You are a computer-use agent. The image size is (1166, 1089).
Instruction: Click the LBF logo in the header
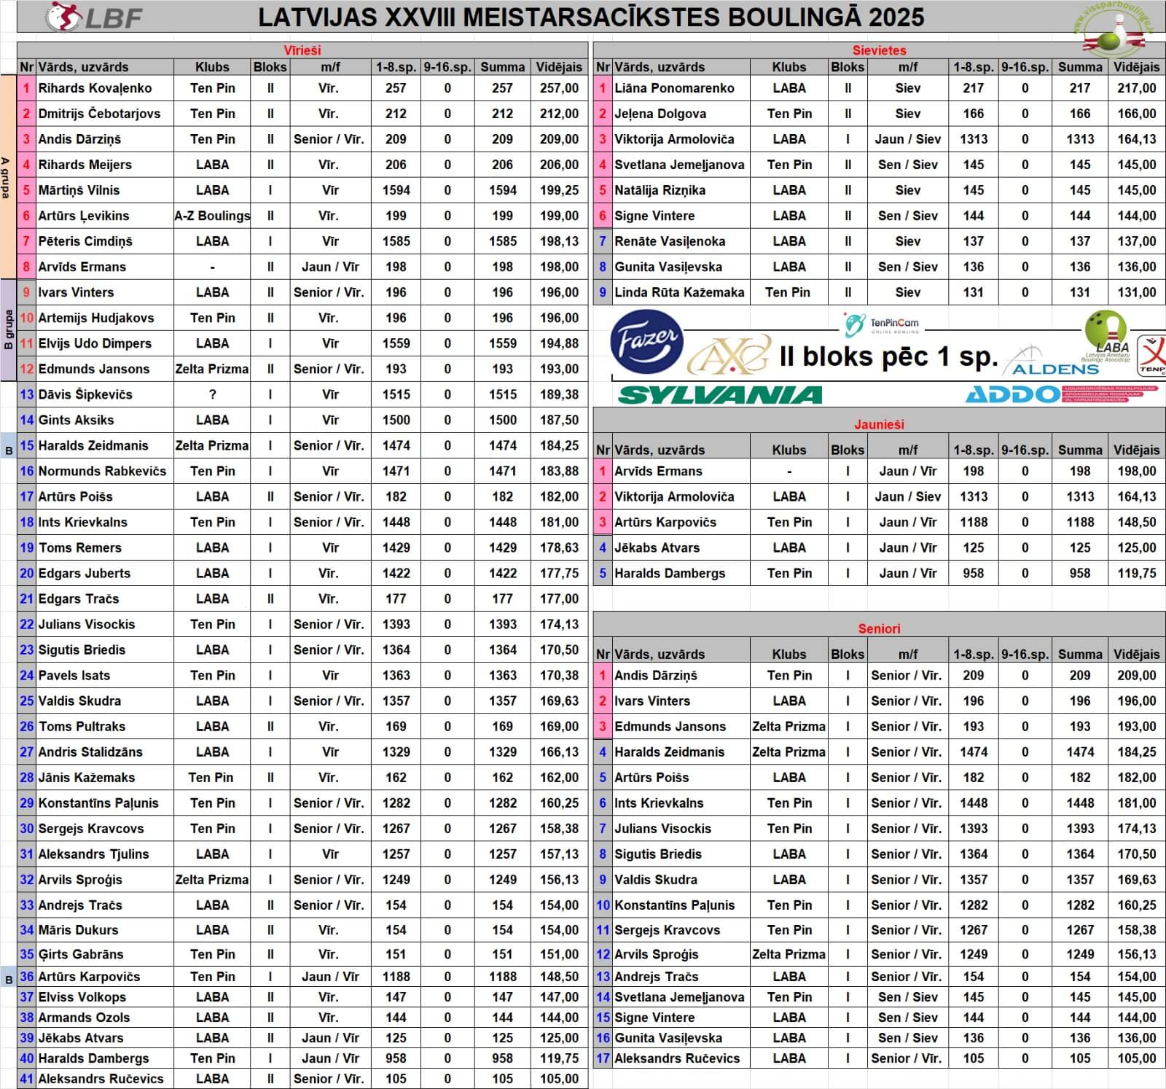(94, 17)
